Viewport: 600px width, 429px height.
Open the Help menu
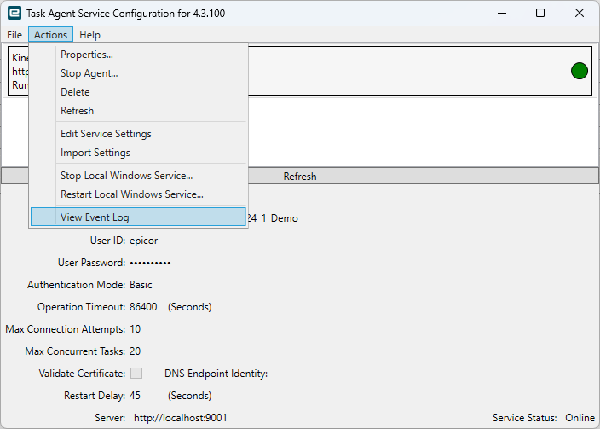tap(89, 35)
